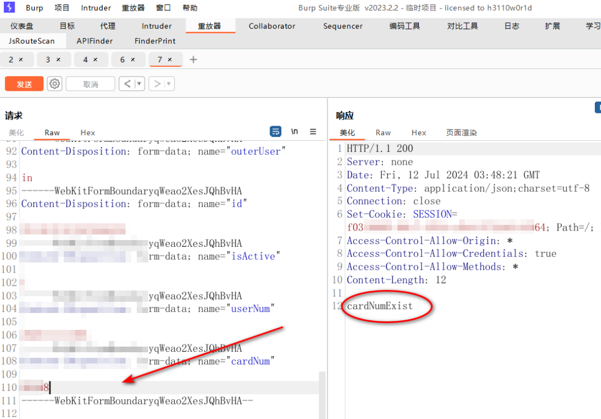This screenshot has width=601, height=419.
Task: Close Repeater tab 3
Action: (x=58, y=59)
